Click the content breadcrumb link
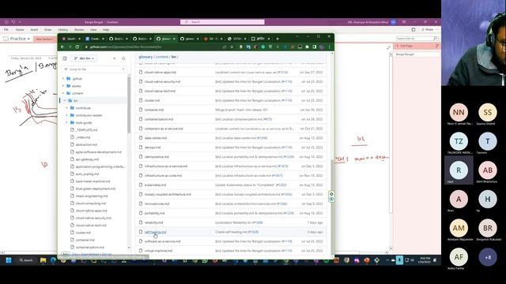 [x=162, y=57]
